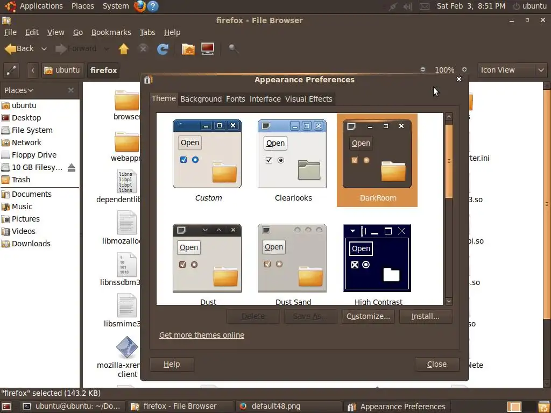Open the Tabs menu
Image resolution: width=551 pixels, height=413 pixels.
point(147,32)
